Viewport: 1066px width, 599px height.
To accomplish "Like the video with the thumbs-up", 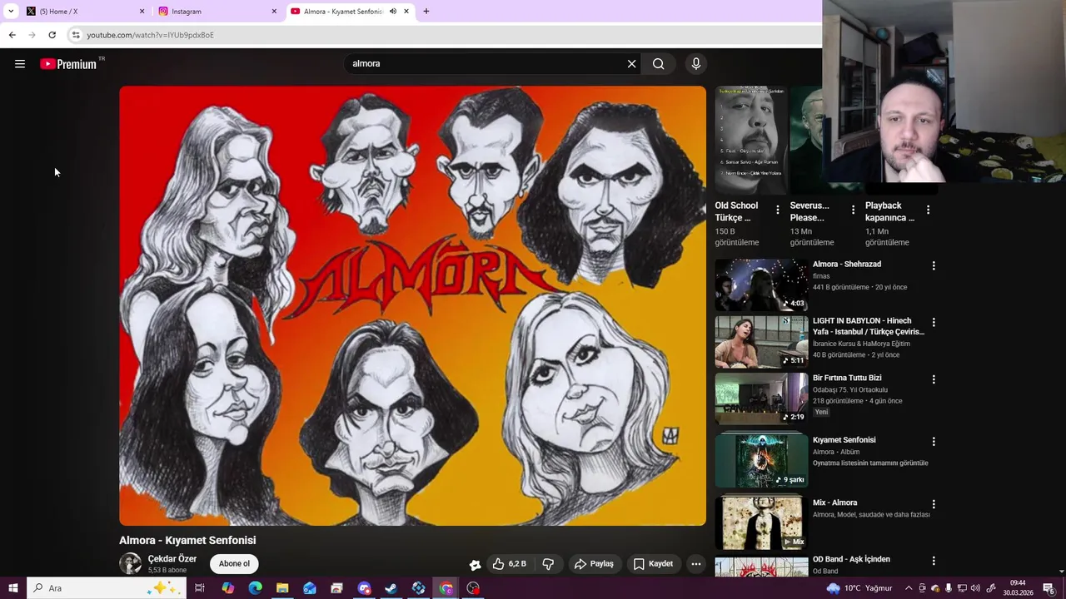I will [509, 564].
